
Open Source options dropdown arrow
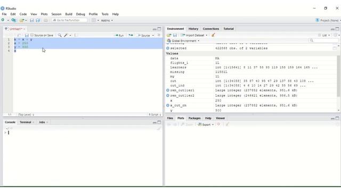153,35
